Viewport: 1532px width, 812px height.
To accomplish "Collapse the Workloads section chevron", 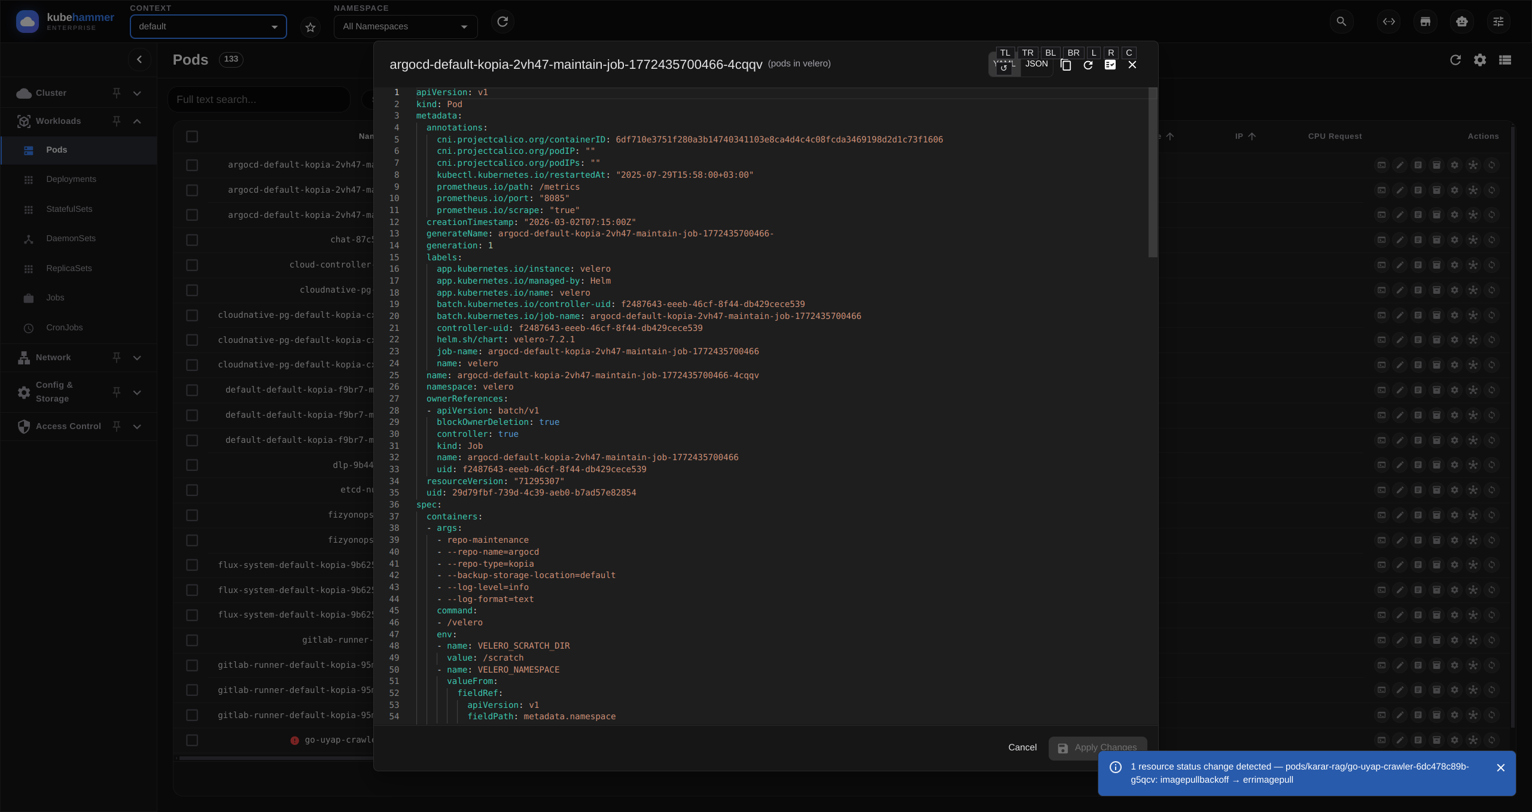I will (137, 121).
